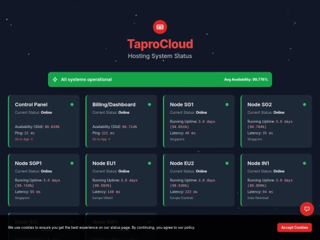Screen dimensions: 320x240
Task: Select the Node SG1 card title
Action: (x=182, y=104)
